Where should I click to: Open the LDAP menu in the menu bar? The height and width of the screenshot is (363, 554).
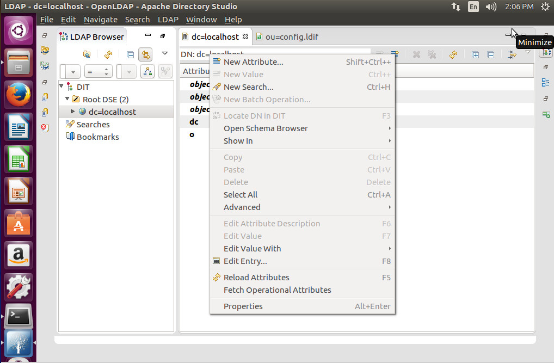[168, 19]
